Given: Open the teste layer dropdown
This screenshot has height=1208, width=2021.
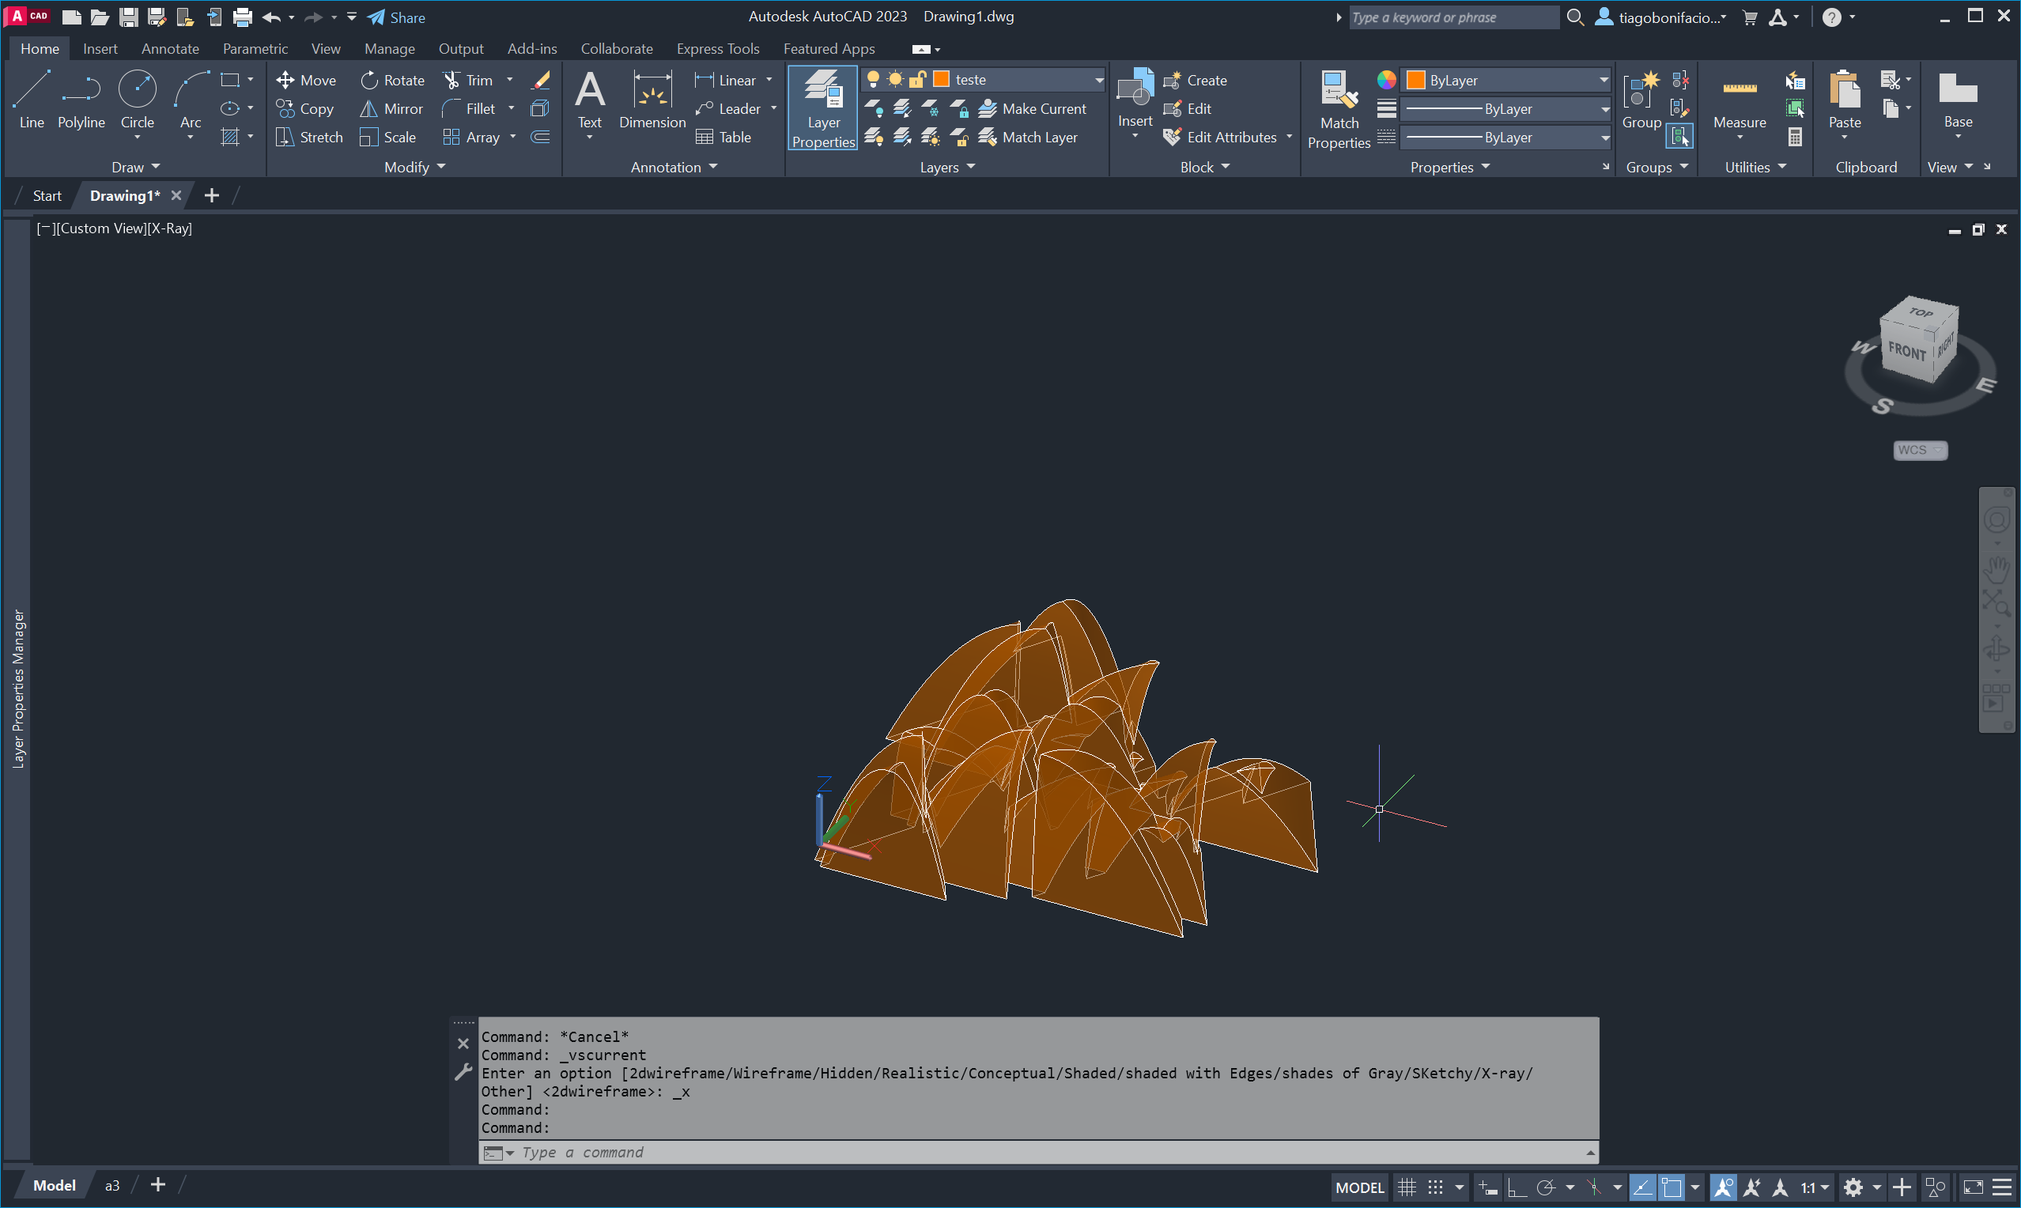Looking at the screenshot, I should pos(1098,80).
